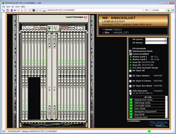The height and width of the screenshot is (134, 176).
Task: Click the blue bed-shaped toolbar icon
Action: click(x=44, y=10)
